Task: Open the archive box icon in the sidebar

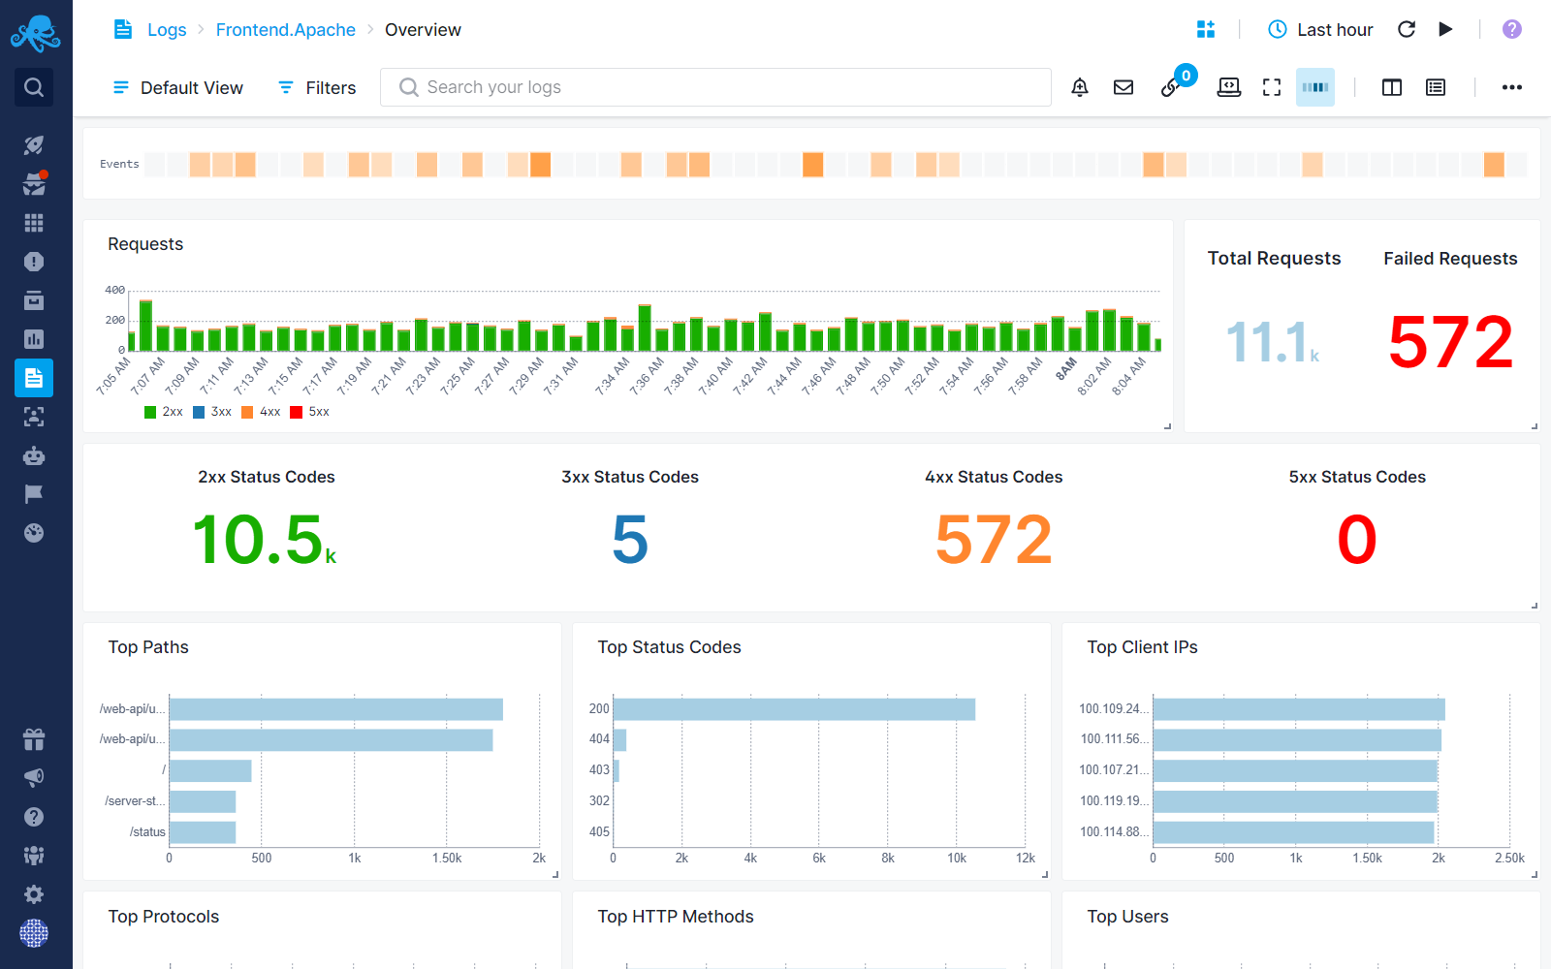Action: [34, 300]
